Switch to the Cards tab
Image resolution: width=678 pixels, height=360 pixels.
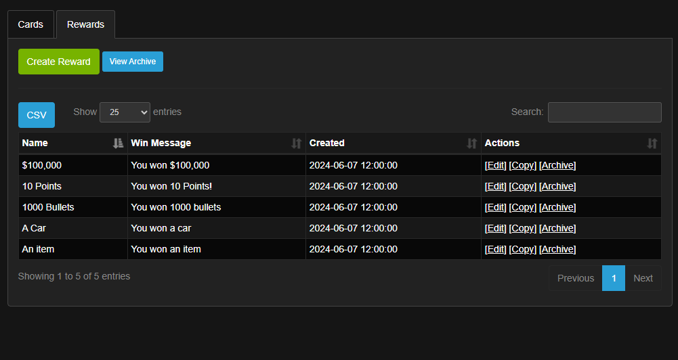30,24
